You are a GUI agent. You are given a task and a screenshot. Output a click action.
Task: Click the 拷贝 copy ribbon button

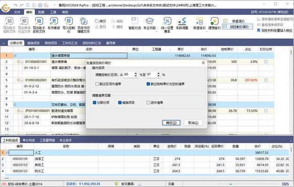click(100, 21)
